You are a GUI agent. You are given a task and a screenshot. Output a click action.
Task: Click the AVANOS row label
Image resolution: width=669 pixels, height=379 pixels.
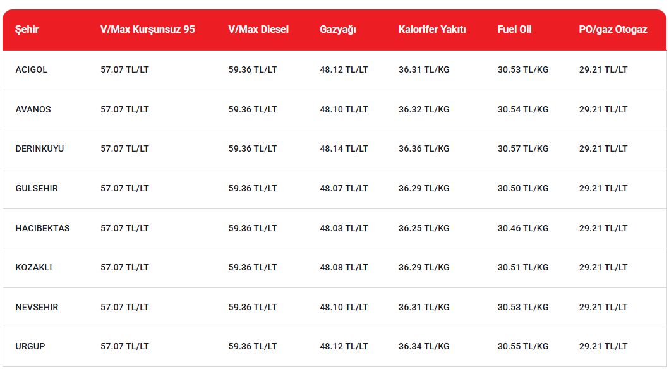(33, 109)
